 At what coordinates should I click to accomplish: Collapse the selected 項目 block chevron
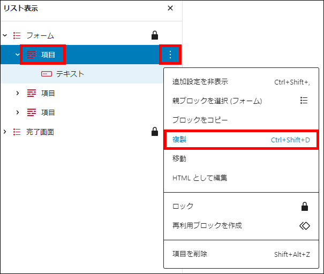click(18, 55)
